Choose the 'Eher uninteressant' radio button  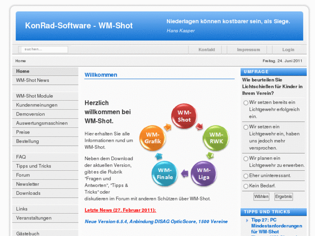[246, 176]
